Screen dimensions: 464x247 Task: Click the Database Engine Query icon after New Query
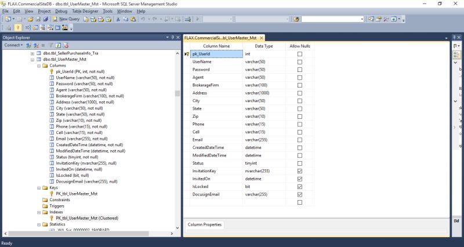(x=86, y=19)
